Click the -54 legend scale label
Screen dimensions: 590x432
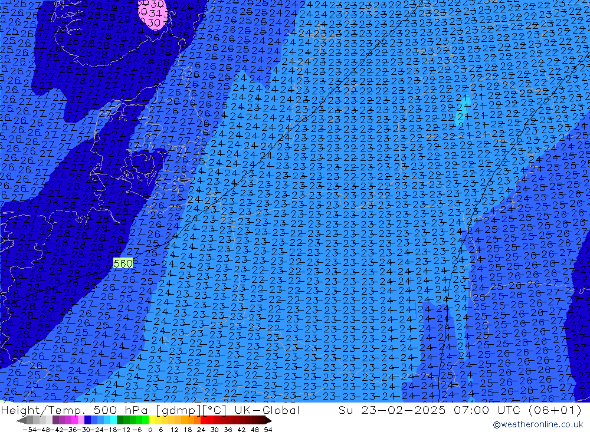pyautogui.click(x=29, y=430)
